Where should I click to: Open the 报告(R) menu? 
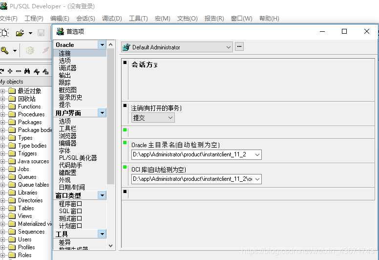[x=214, y=19]
